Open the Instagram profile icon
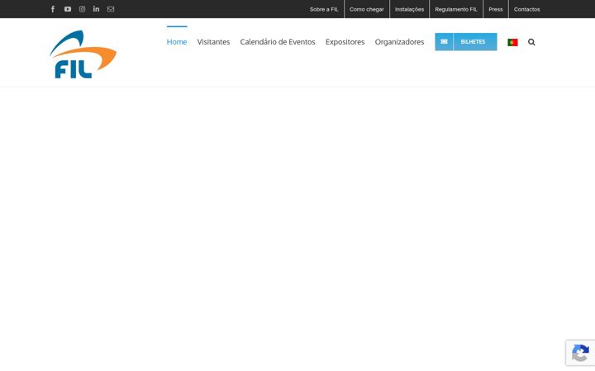The width and height of the screenshot is (595, 371). pos(82,9)
